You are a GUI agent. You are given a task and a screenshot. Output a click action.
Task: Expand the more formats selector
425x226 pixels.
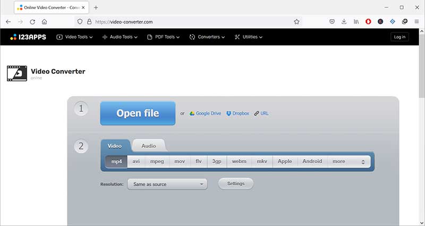[x=348, y=161]
